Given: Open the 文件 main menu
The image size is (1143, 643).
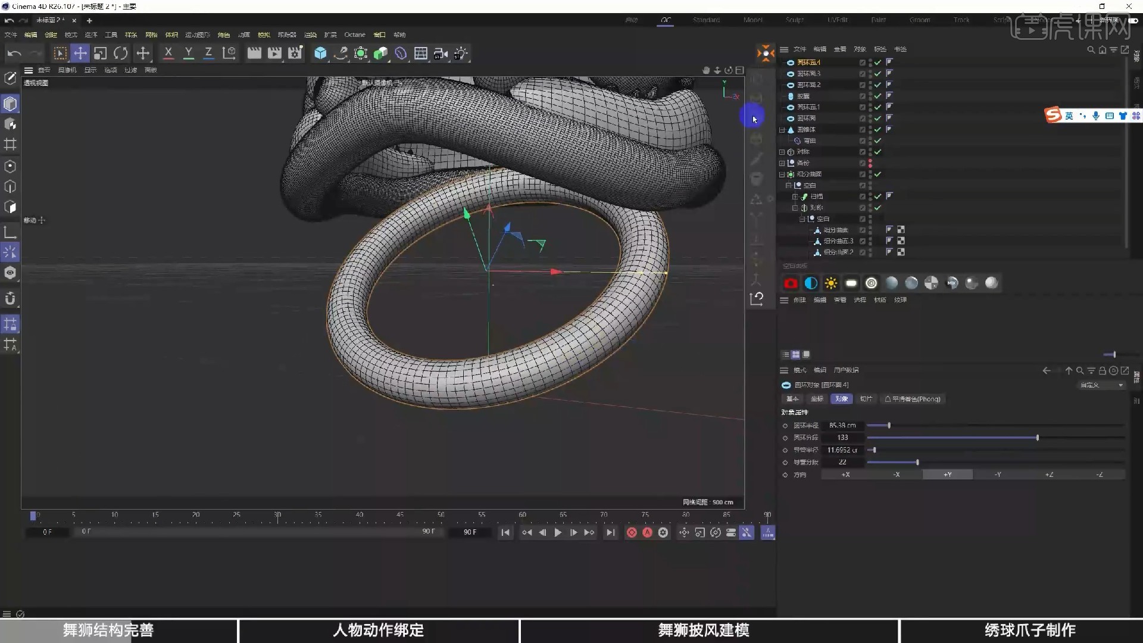Looking at the screenshot, I should (x=11, y=35).
